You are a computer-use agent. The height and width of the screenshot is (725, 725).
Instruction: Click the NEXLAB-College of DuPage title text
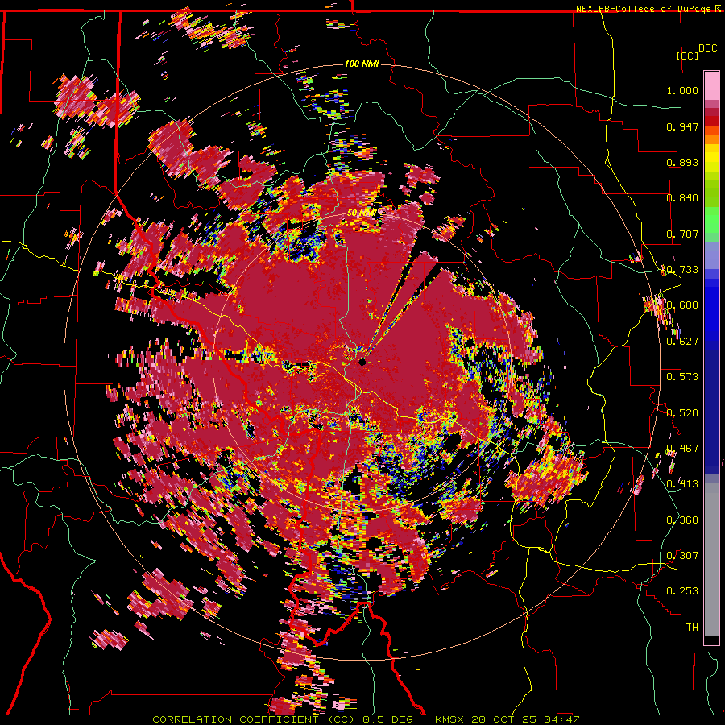[645, 9]
